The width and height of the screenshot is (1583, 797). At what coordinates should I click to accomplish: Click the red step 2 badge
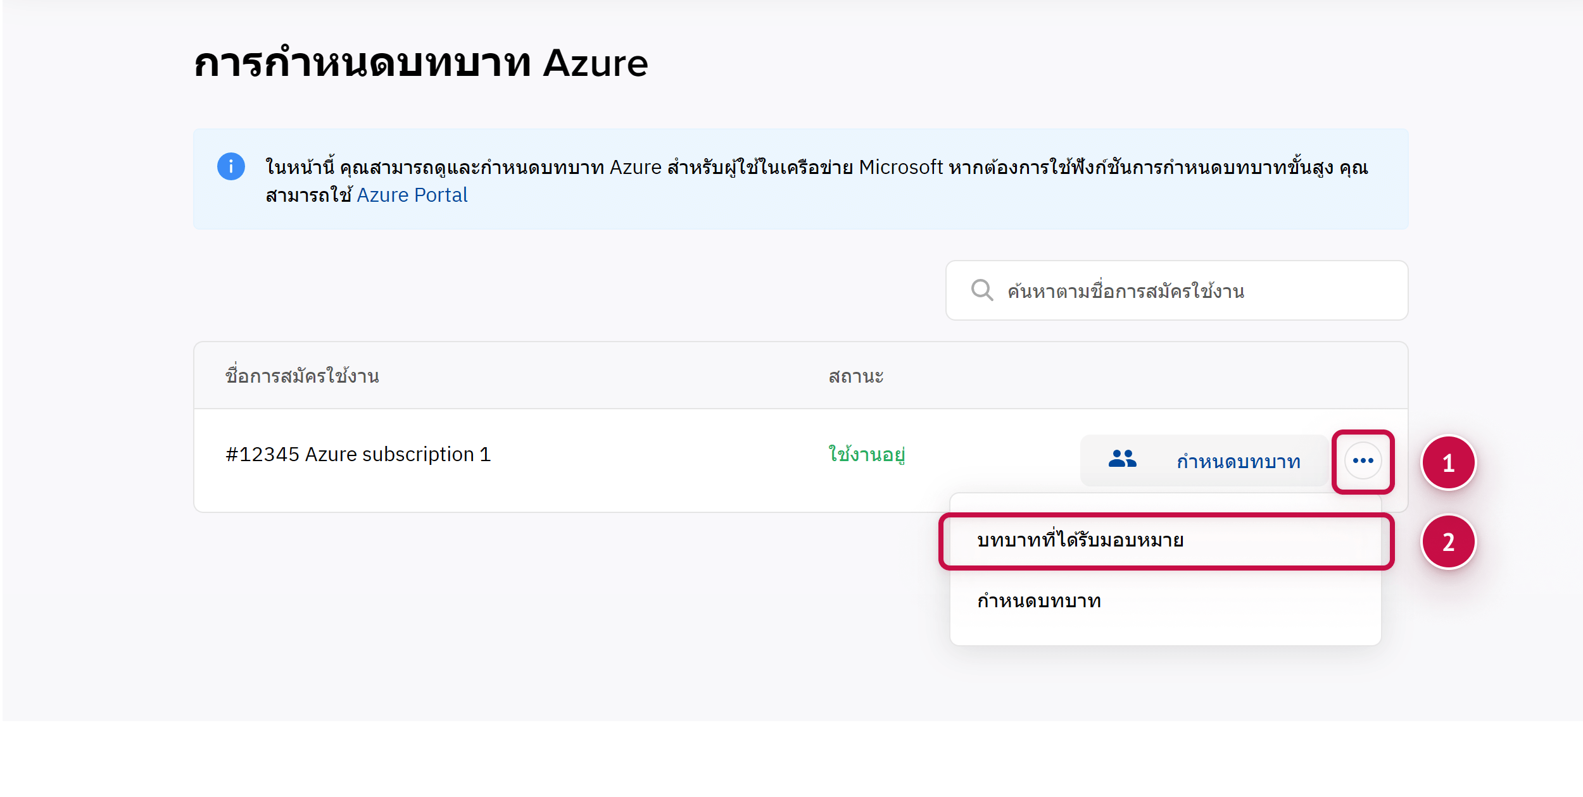pos(1448,542)
